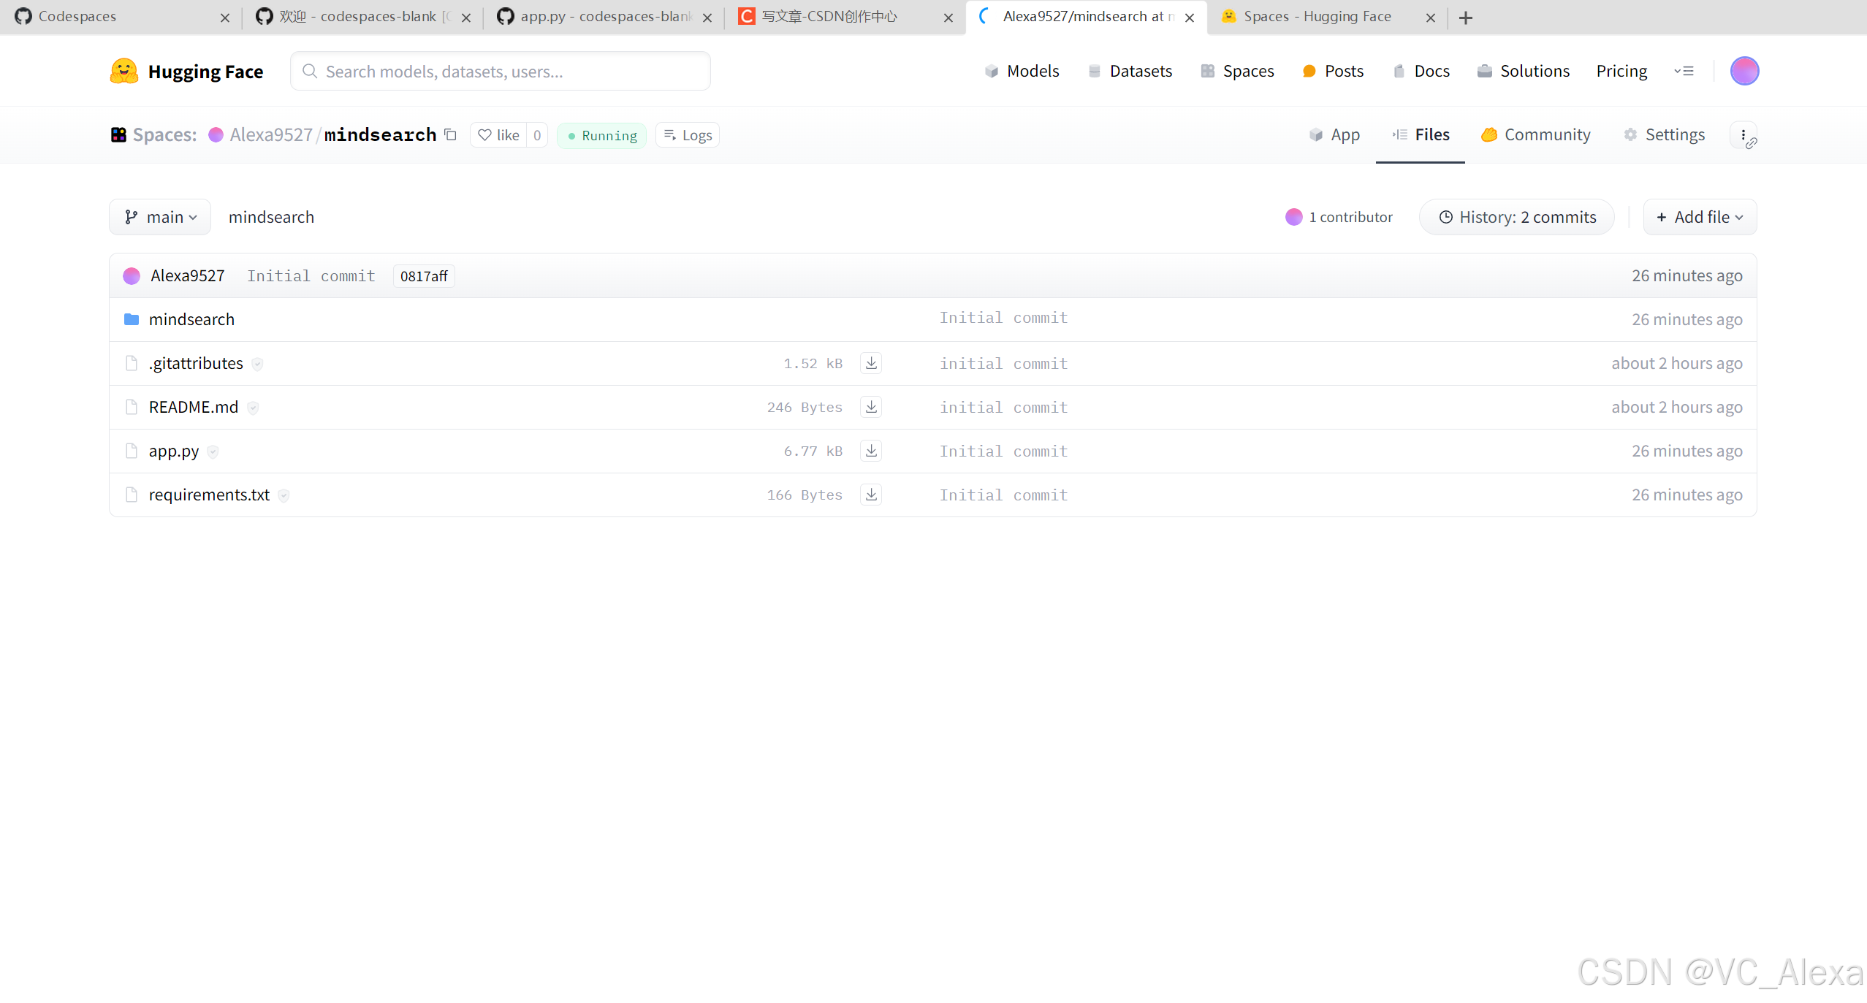Image resolution: width=1867 pixels, height=1003 pixels.
Task: Expand the more navigation menu icon
Action: pos(1684,71)
